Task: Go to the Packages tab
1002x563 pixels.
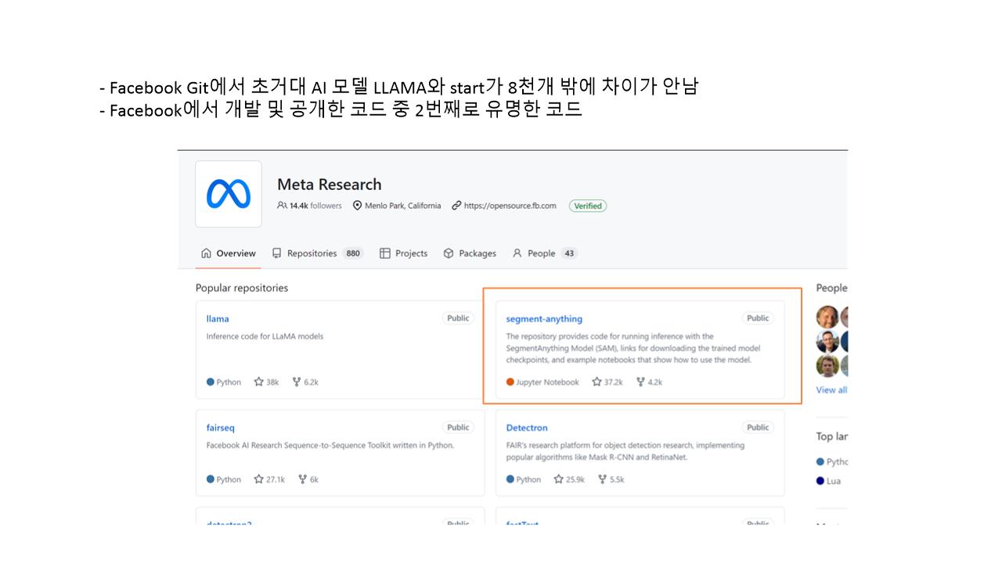Action: pos(470,253)
